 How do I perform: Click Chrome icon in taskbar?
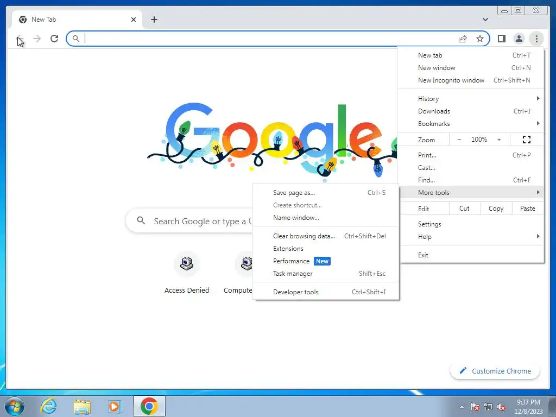pyautogui.click(x=149, y=406)
